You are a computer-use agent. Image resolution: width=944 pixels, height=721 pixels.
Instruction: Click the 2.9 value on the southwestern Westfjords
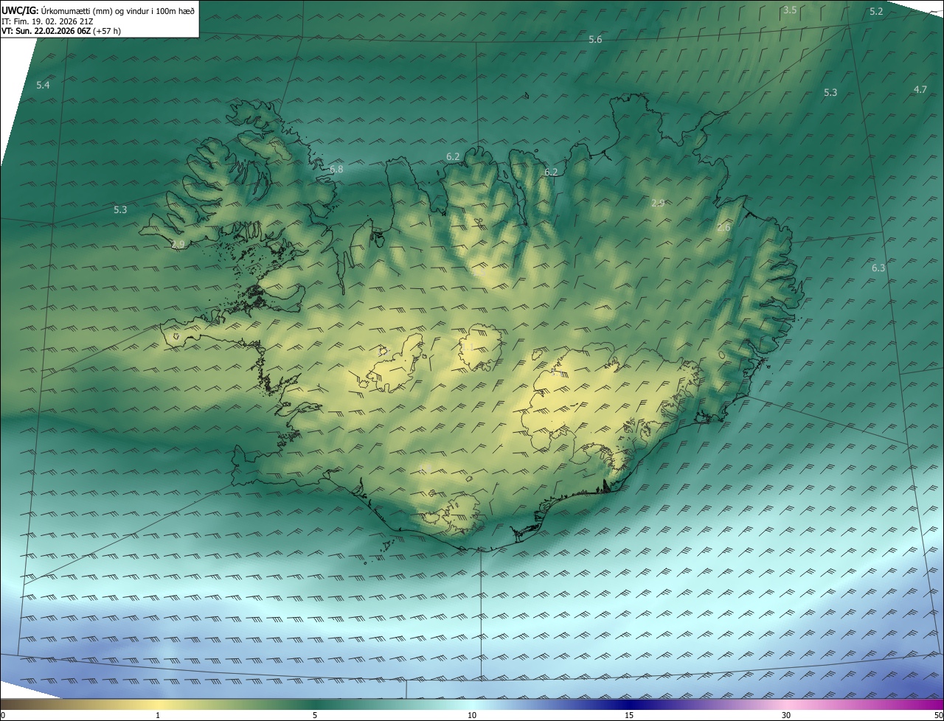[x=178, y=245]
